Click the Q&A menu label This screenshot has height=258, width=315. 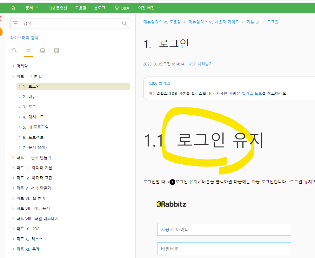125,8
